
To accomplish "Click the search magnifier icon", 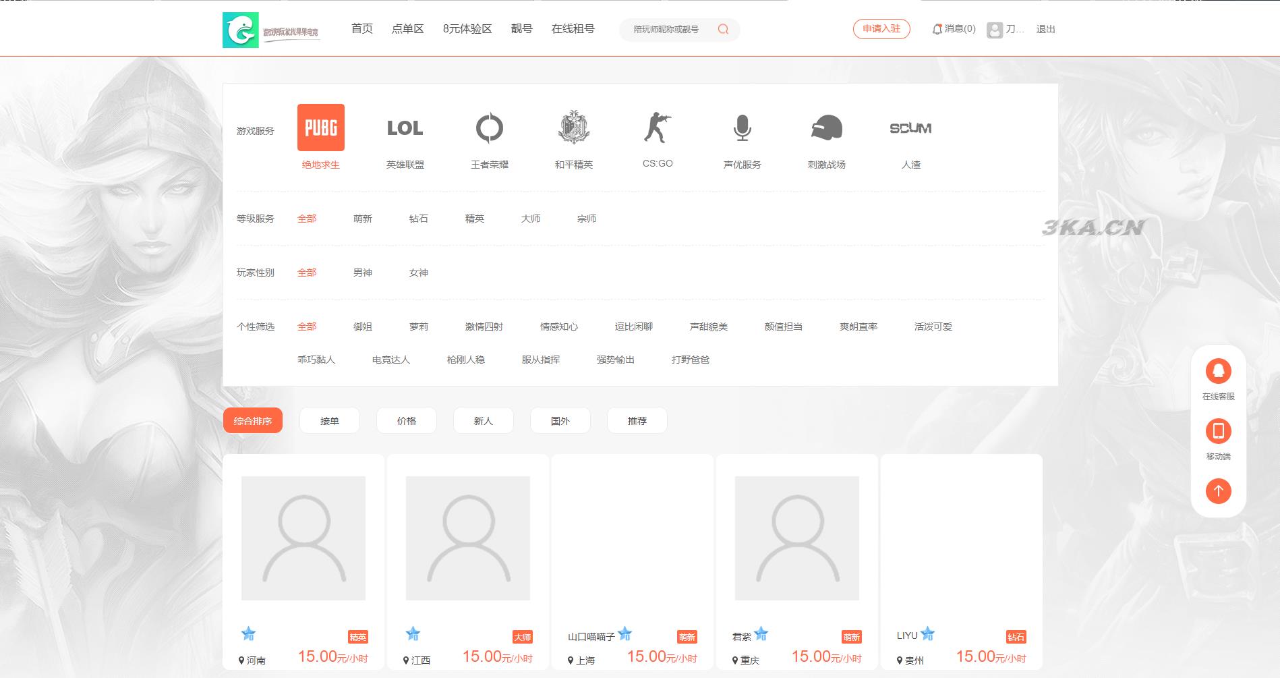I will click(723, 29).
